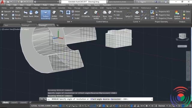Open the Help question mark icon

tap(166, 2)
